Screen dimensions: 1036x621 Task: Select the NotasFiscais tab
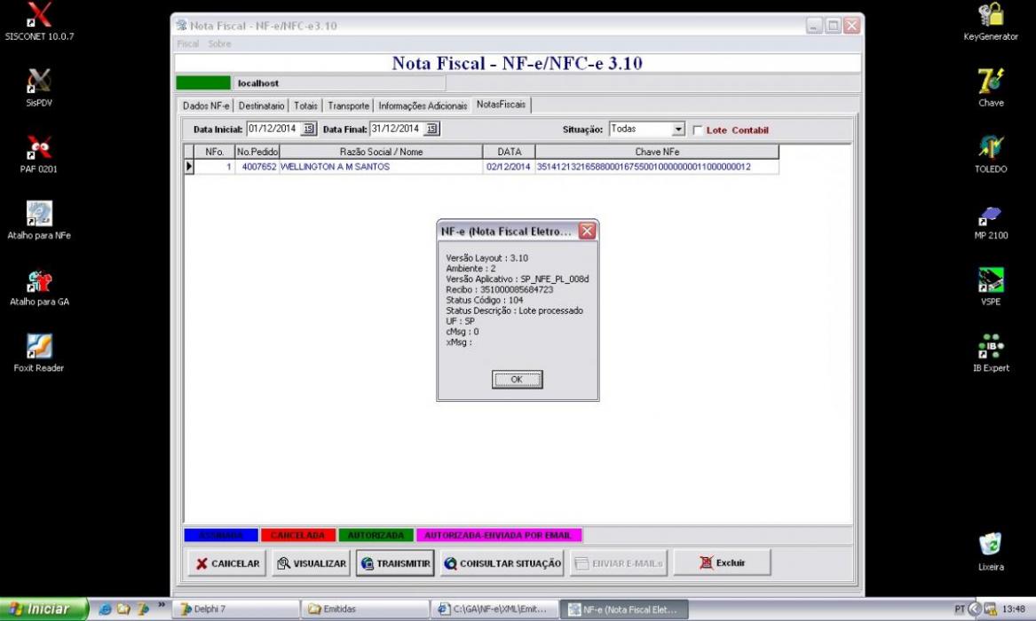502,105
